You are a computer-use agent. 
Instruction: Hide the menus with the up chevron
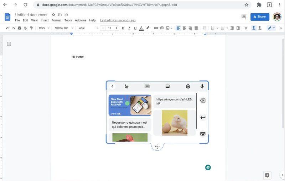point(281,28)
